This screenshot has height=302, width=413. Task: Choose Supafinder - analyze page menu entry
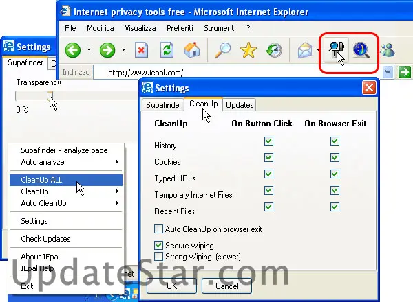coord(66,150)
